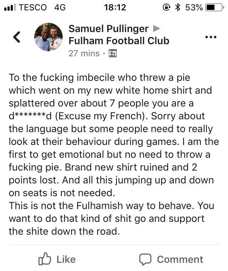
Task: Open Samuel Pullinger's profile name link
Action: [x=109, y=29]
